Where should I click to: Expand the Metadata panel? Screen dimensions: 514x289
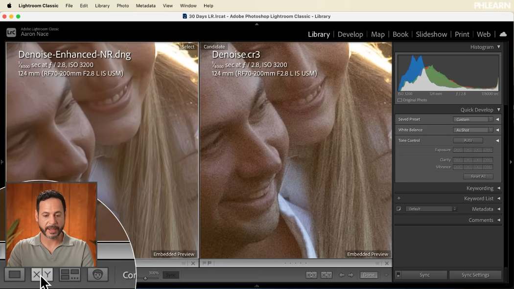point(499,209)
